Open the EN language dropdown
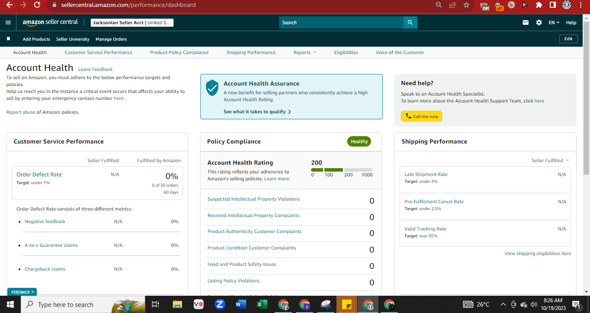The height and width of the screenshot is (313, 590). click(x=554, y=22)
